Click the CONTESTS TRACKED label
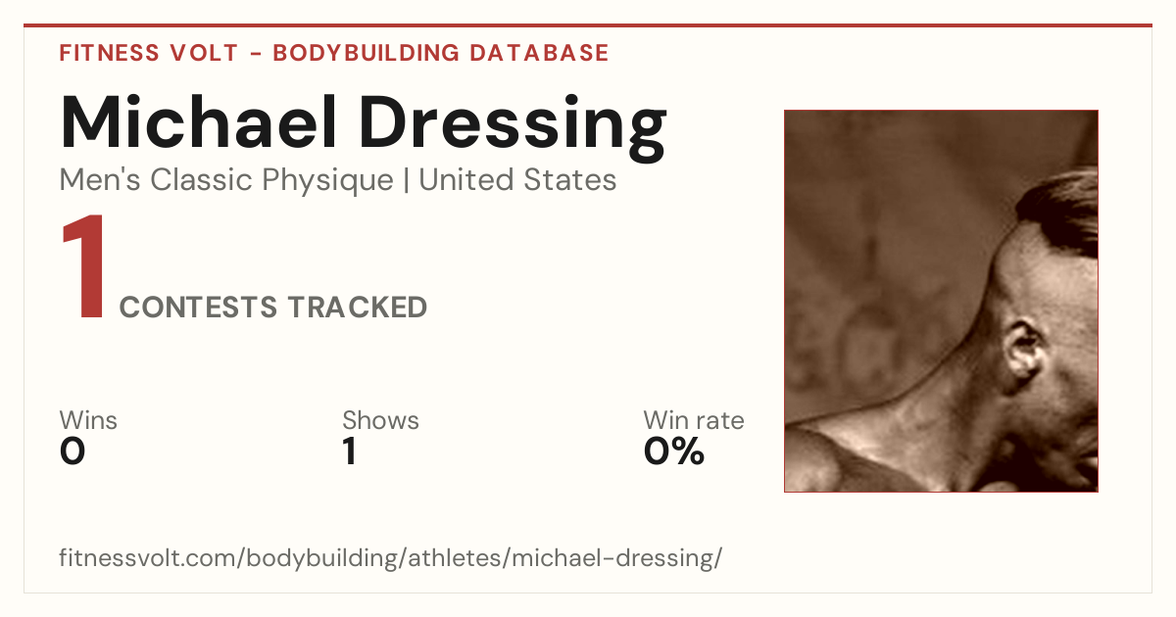The width and height of the screenshot is (1176, 617). click(273, 308)
